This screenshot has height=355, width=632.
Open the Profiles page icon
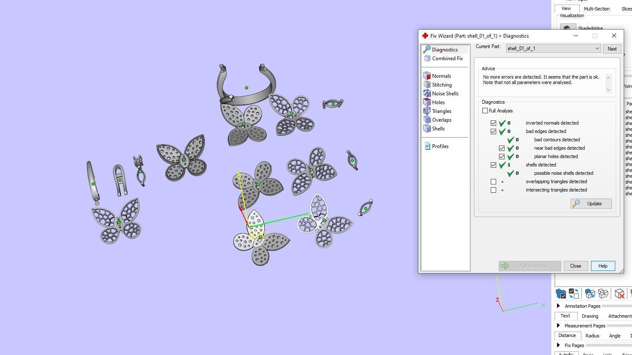427,146
